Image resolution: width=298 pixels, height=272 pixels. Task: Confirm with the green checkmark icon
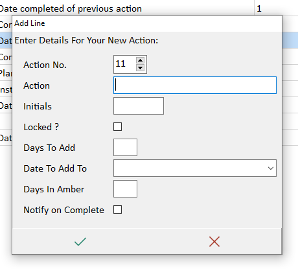[x=80, y=242]
